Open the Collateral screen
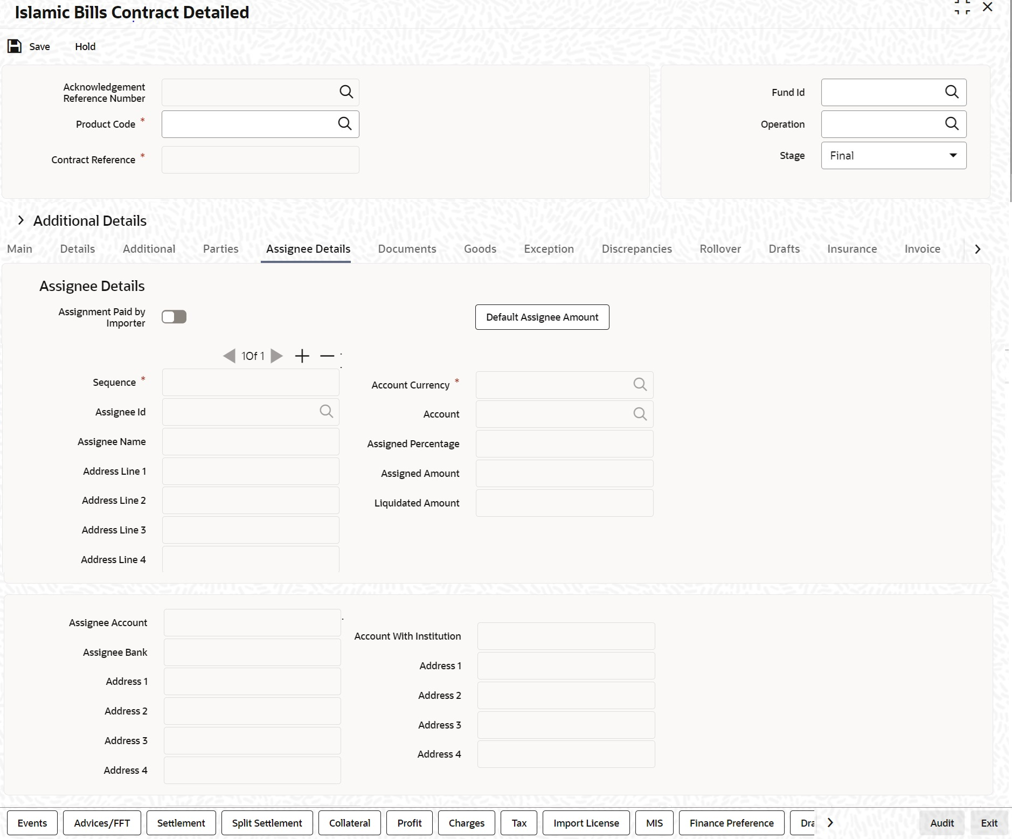1012x839 pixels. click(350, 823)
